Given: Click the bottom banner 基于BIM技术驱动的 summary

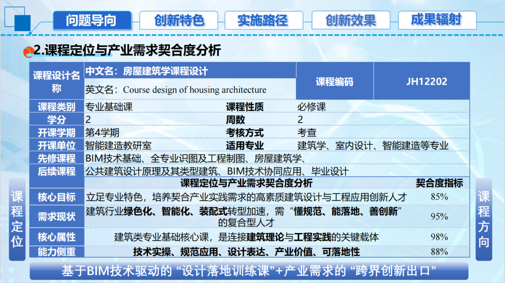Looking at the screenshot, I should tap(249, 271).
